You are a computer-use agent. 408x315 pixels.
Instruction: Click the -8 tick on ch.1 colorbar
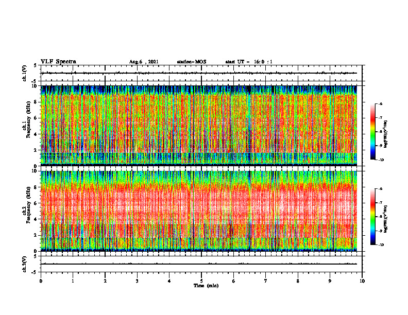381,132
